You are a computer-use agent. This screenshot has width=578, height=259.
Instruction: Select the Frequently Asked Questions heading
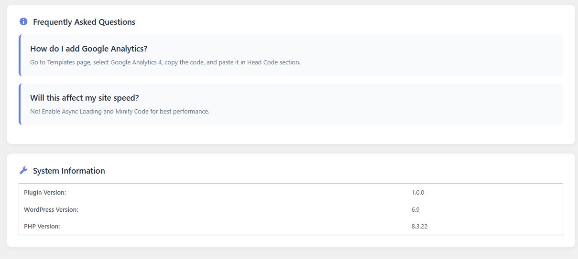point(84,22)
